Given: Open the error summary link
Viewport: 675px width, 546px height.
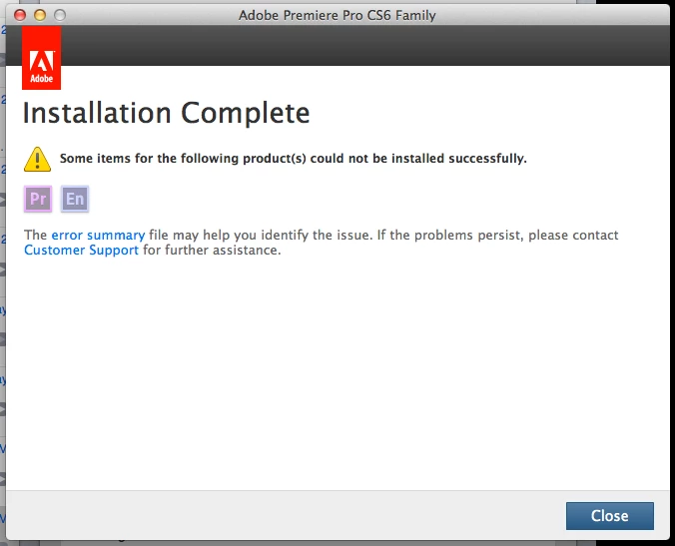Looking at the screenshot, I should 98,235.
